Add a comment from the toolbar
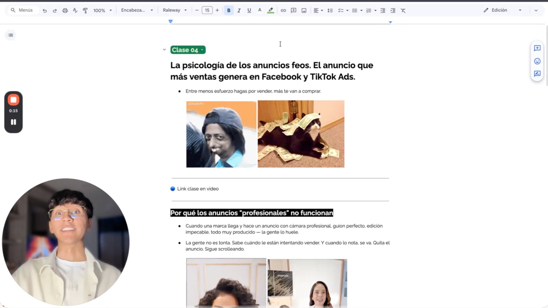548x308 pixels. click(x=293, y=11)
